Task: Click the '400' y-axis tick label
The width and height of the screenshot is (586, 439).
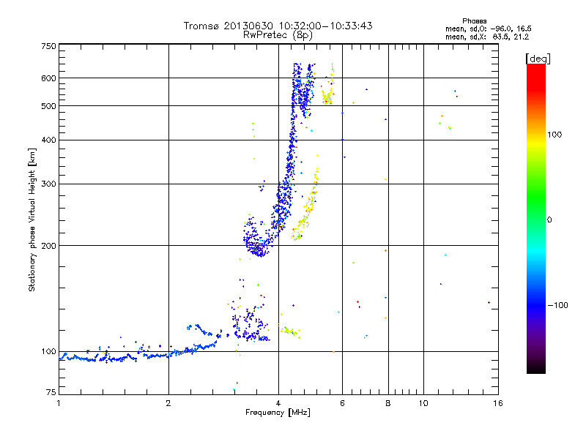Action: click(x=48, y=140)
